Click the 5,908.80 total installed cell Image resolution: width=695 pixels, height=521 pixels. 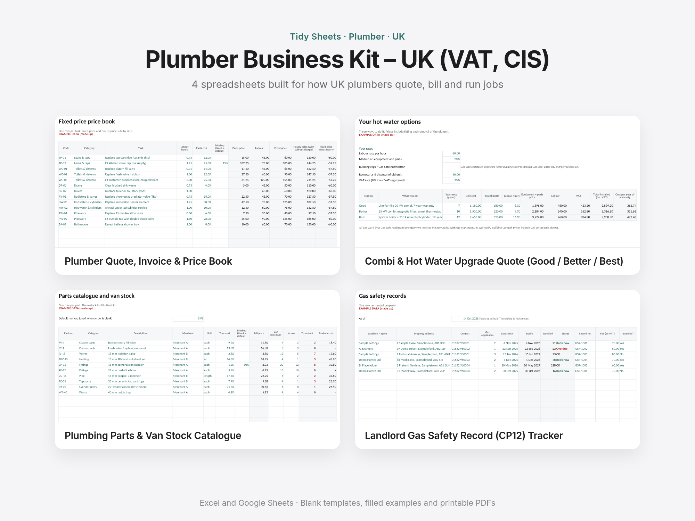tap(602, 217)
